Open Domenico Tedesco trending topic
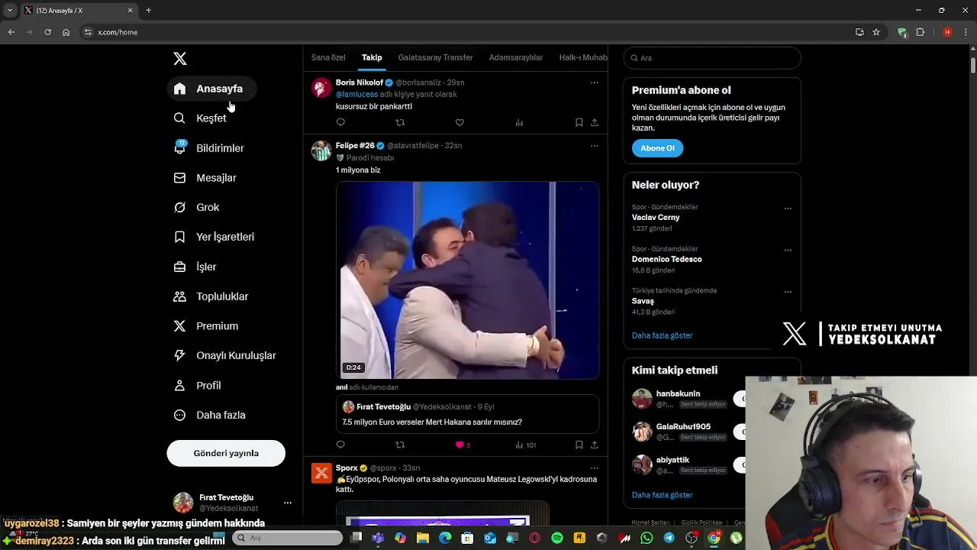 pyautogui.click(x=666, y=259)
